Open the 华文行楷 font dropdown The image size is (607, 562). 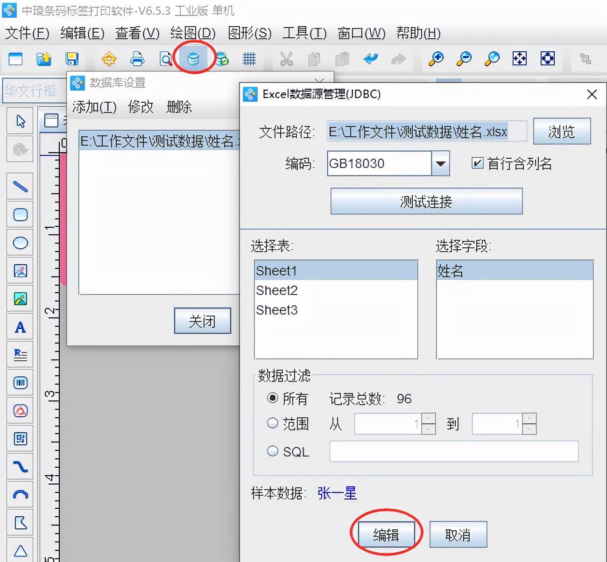[x=35, y=90]
